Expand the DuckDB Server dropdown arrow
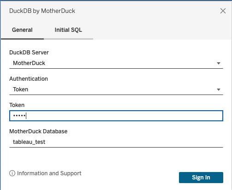 tap(219, 63)
